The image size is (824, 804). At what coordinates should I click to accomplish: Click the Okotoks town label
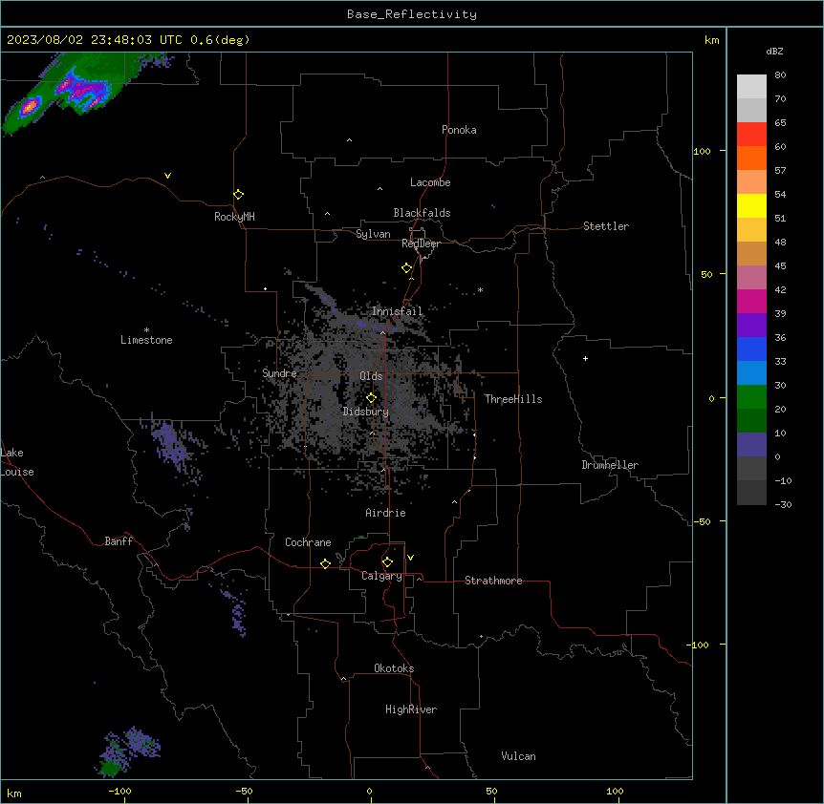coord(394,668)
